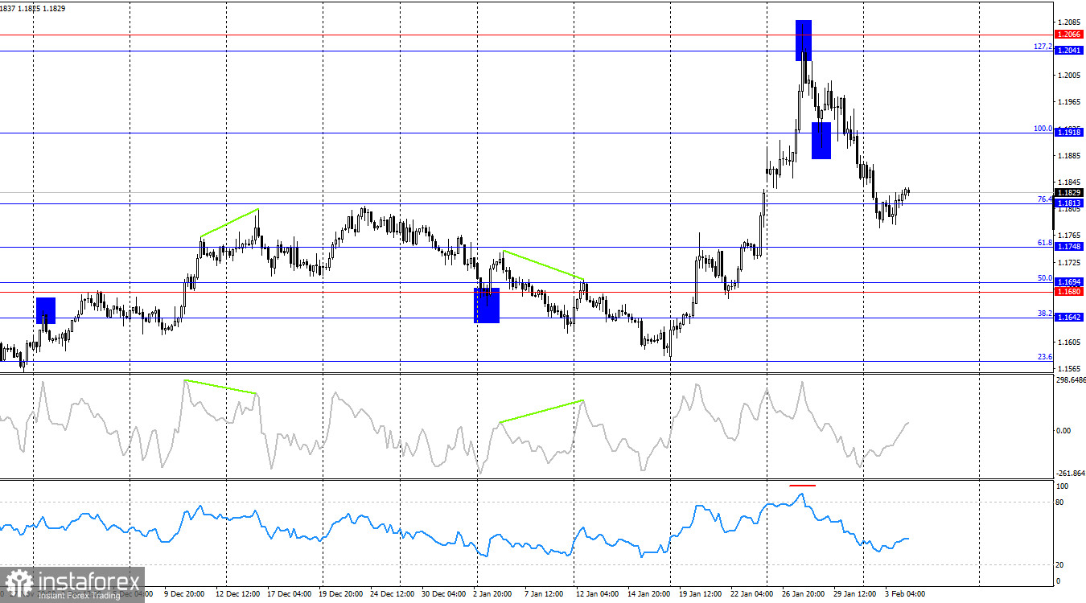The width and height of the screenshot is (1086, 603).
Task: Select the red 1.1680 price label
Action: tap(1068, 291)
